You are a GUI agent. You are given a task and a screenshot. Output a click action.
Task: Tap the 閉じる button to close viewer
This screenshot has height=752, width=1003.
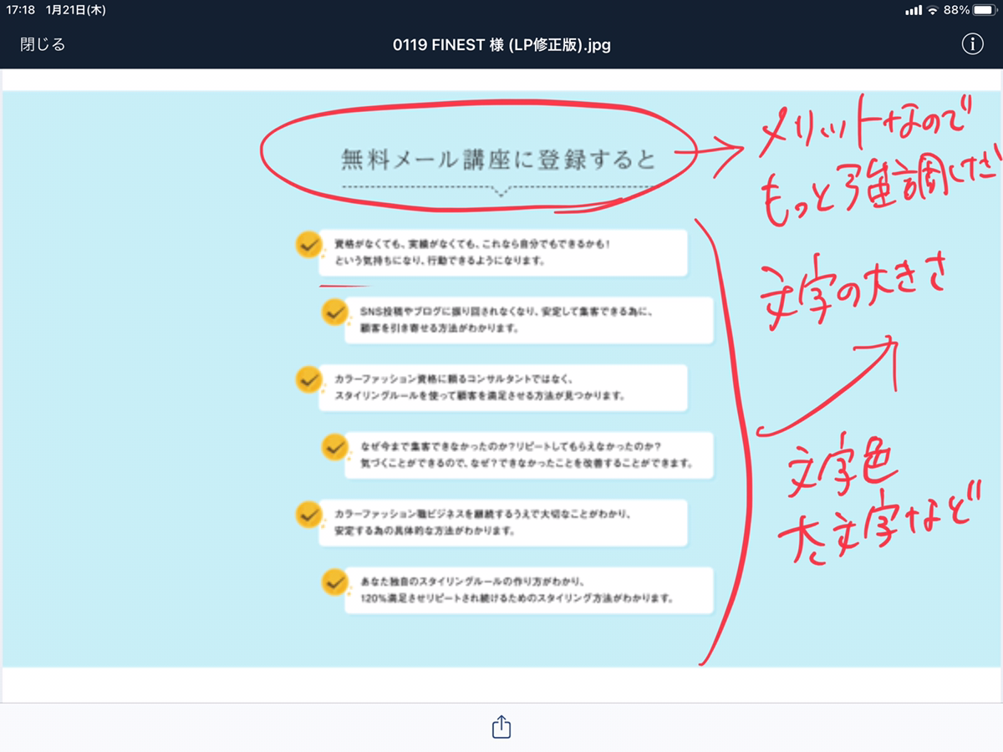click(43, 44)
